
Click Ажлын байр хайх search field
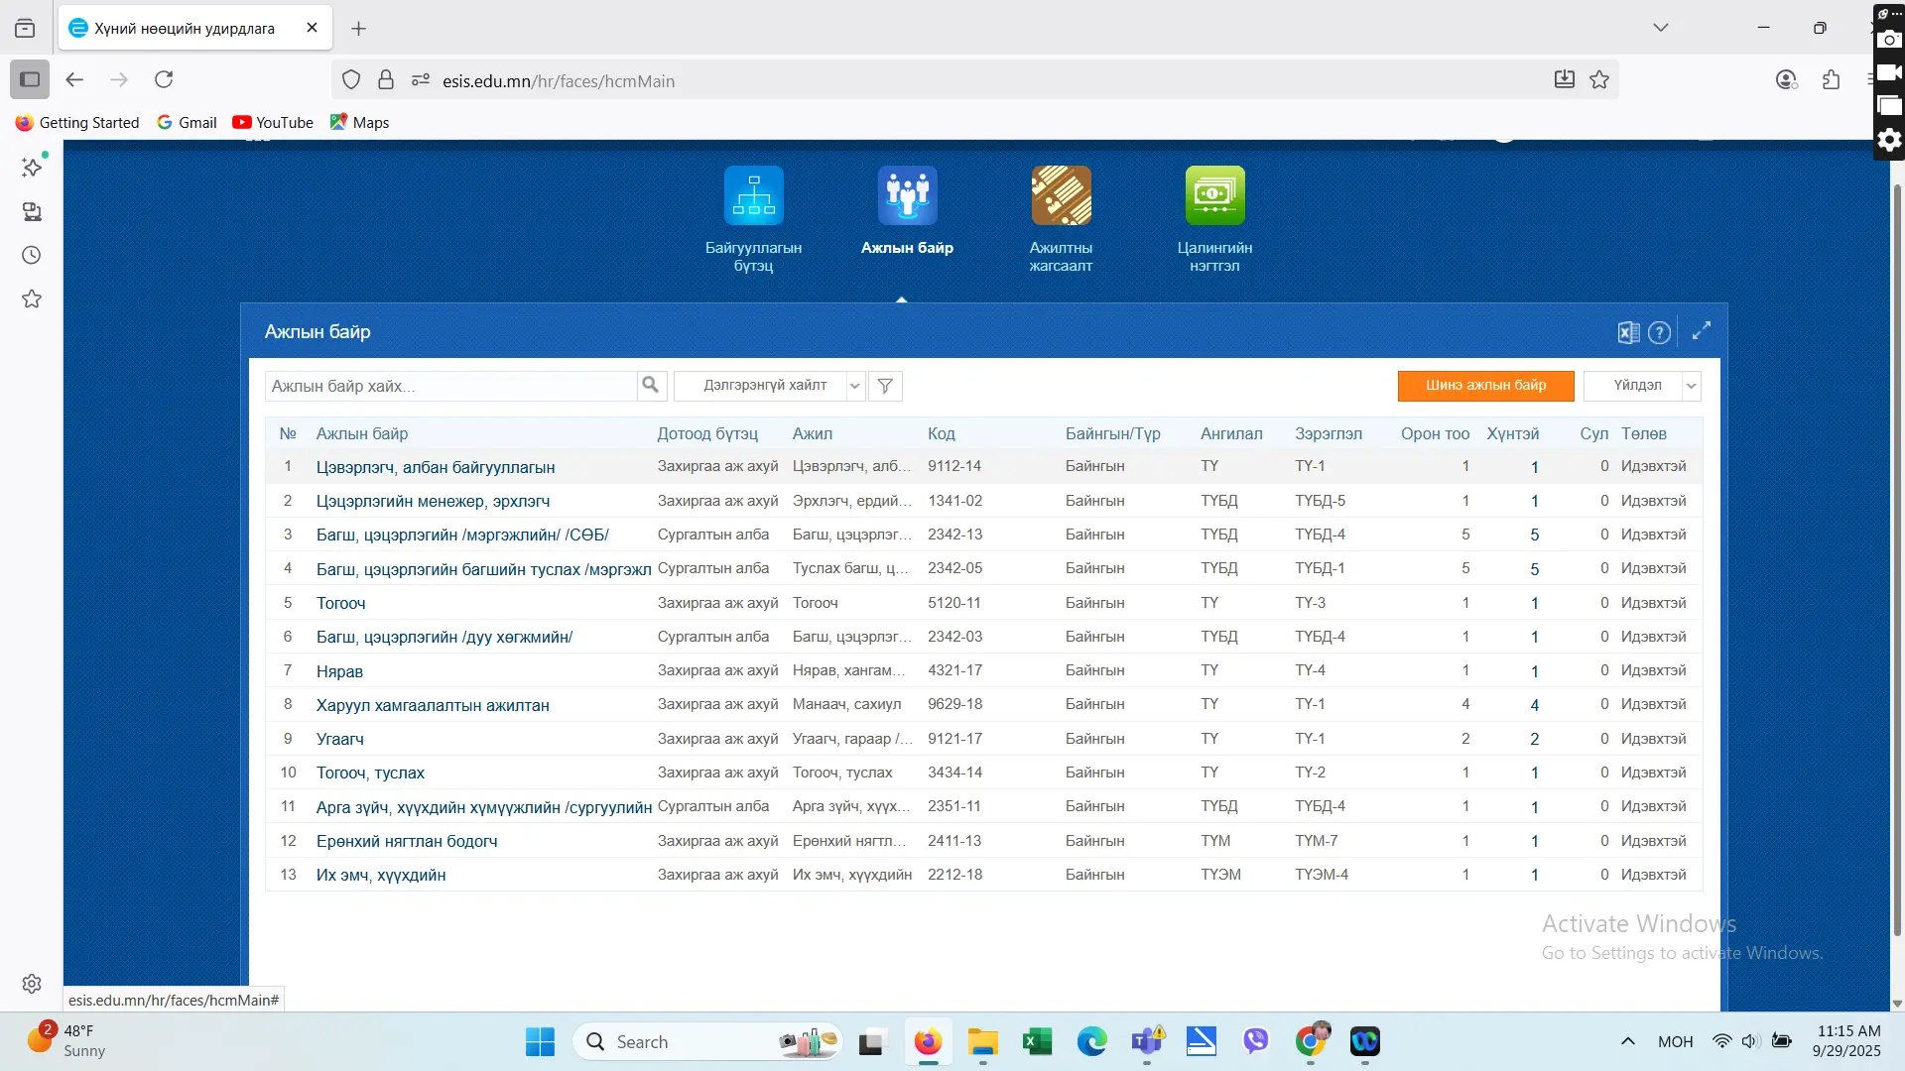[451, 386]
